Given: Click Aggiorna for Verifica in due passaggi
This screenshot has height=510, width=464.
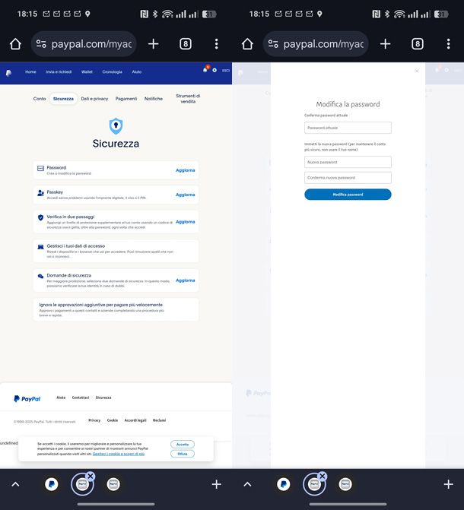Looking at the screenshot, I should 186,222.
